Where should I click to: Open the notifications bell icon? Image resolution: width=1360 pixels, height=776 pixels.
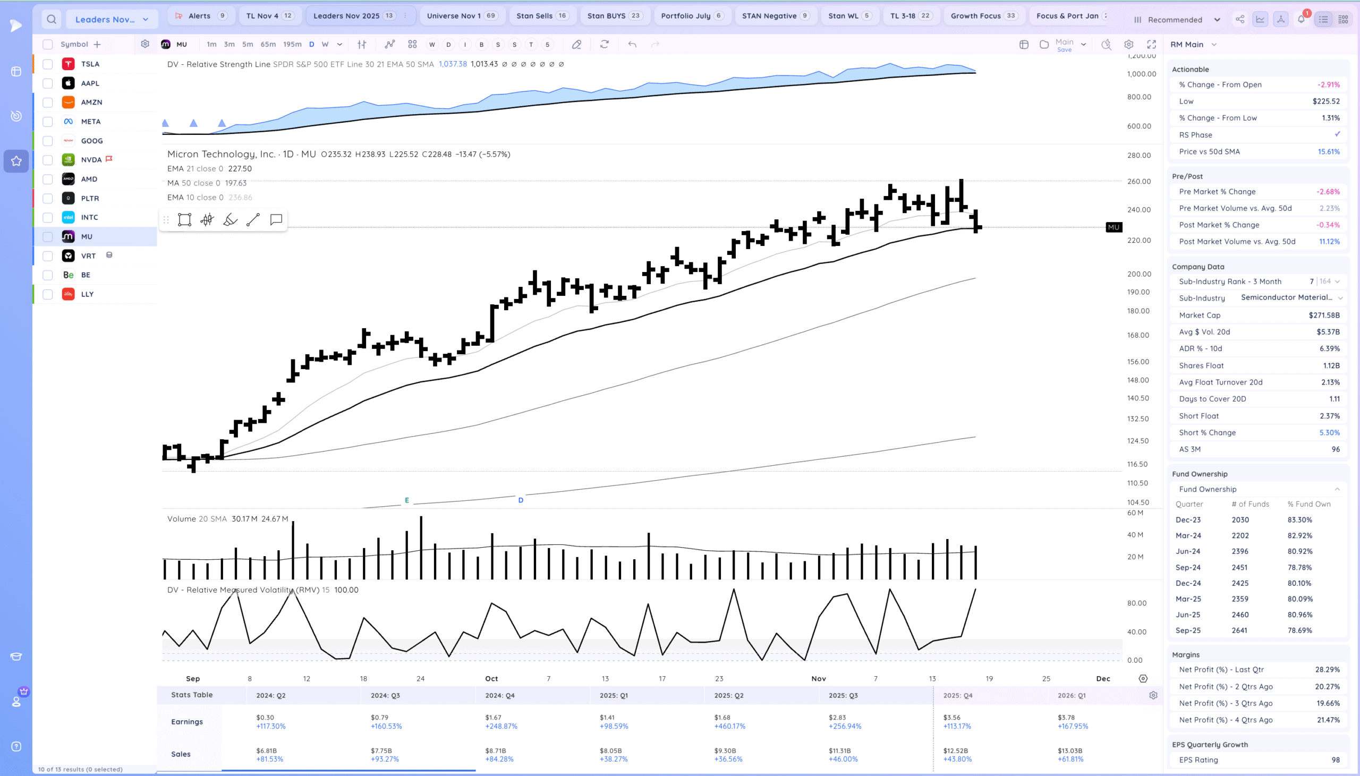1301,20
